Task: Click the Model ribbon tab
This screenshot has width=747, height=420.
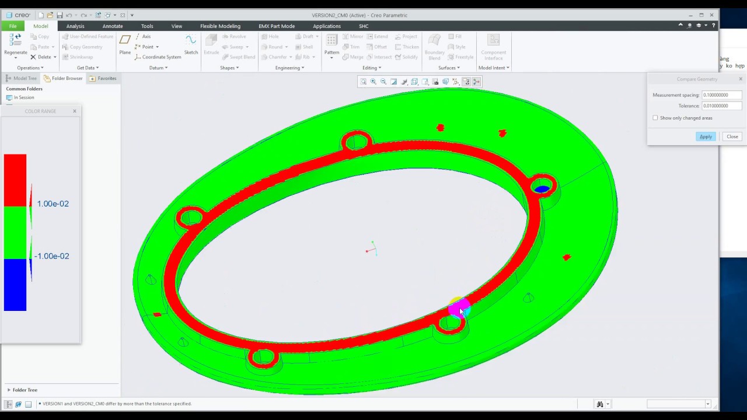Action: 41,26
